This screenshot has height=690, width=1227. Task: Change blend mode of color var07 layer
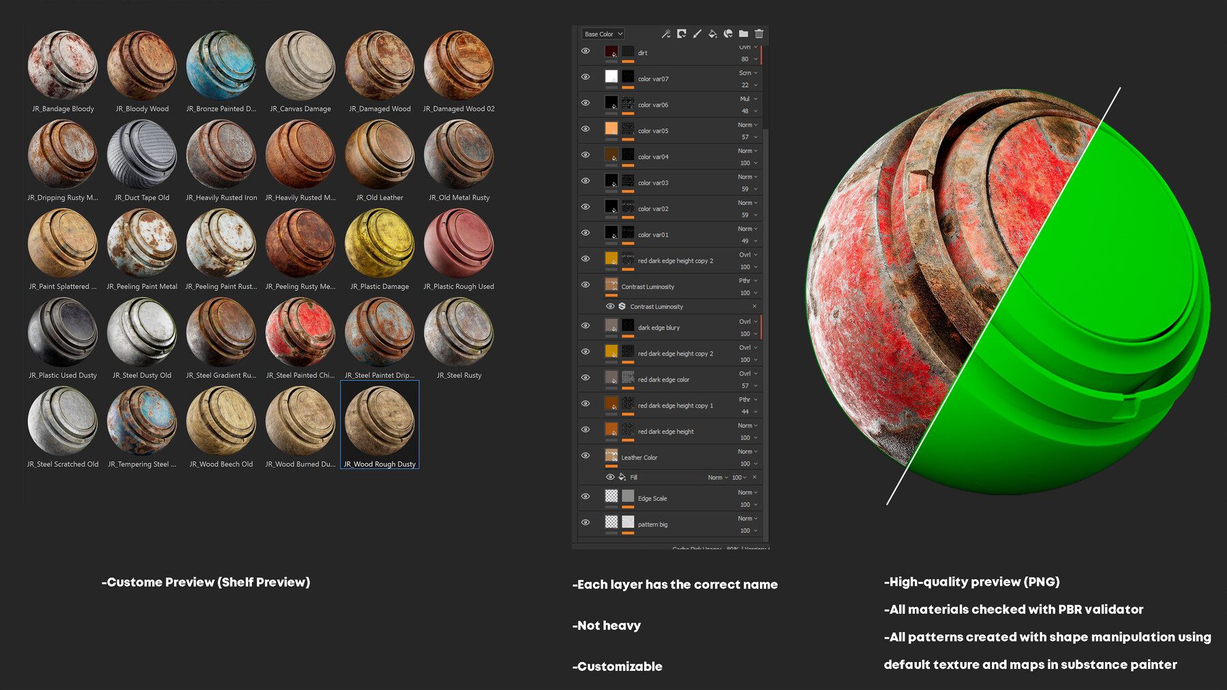click(x=748, y=73)
